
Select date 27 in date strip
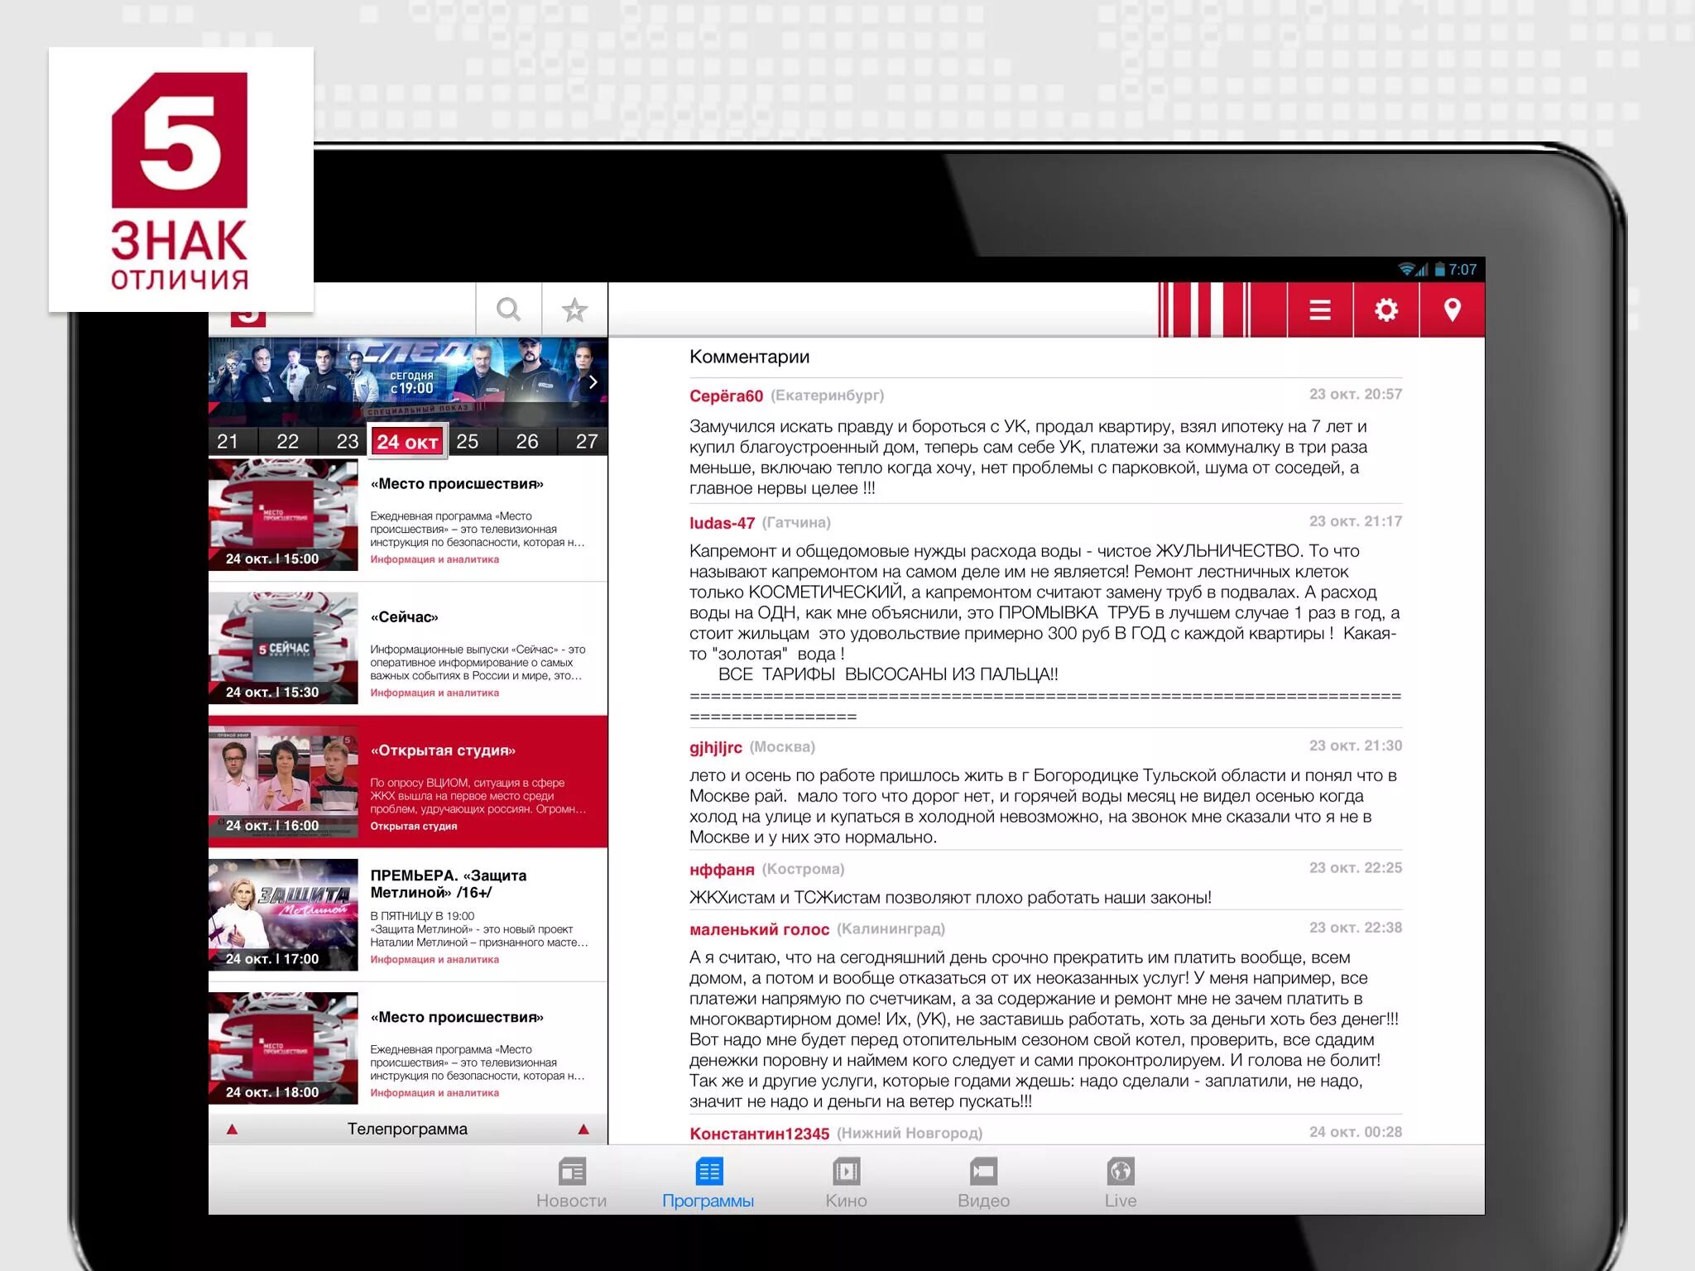click(587, 441)
